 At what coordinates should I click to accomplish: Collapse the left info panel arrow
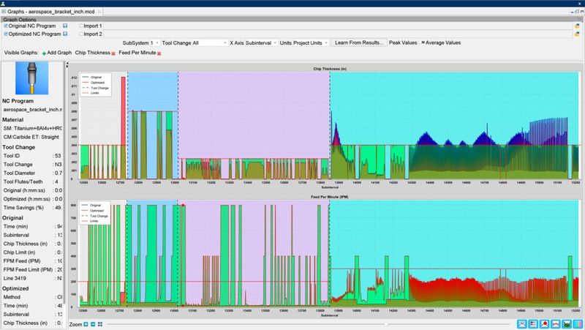[x=67, y=64]
